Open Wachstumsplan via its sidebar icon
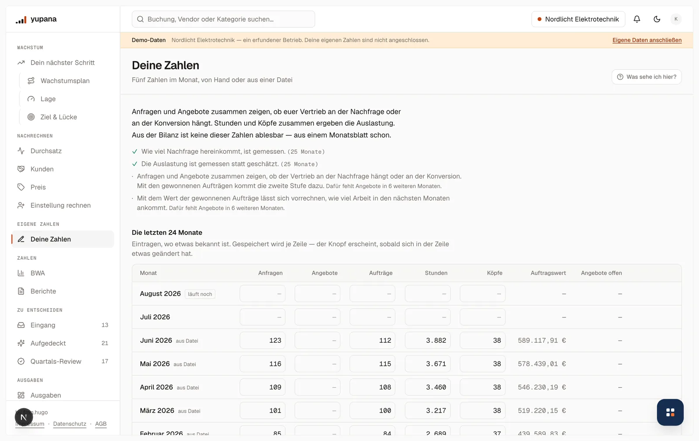 (31, 81)
